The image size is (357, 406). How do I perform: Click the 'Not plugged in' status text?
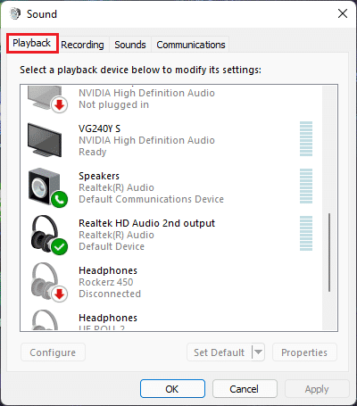coord(113,104)
